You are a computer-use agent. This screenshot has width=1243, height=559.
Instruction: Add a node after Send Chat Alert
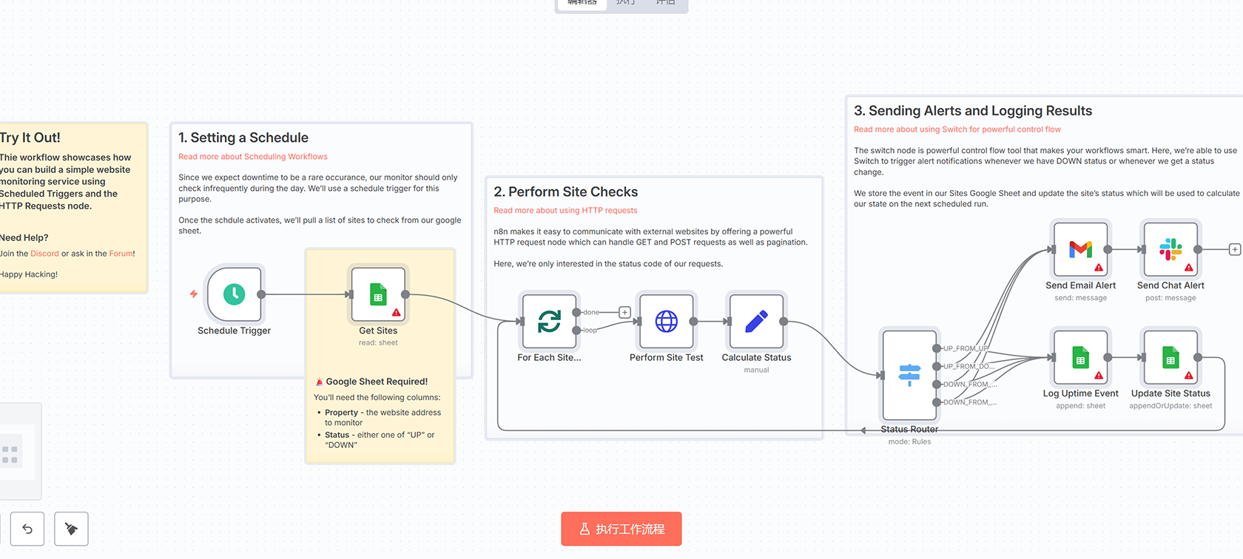point(1234,249)
